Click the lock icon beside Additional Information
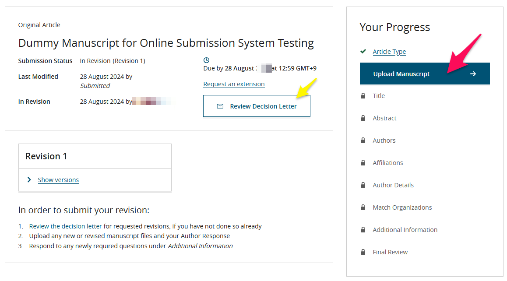 [x=363, y=230]
